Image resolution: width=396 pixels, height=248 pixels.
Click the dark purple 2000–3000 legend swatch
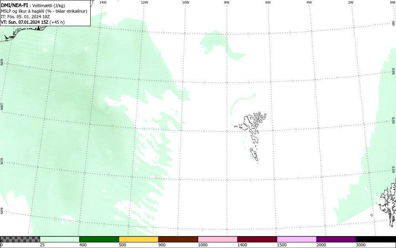336,239
